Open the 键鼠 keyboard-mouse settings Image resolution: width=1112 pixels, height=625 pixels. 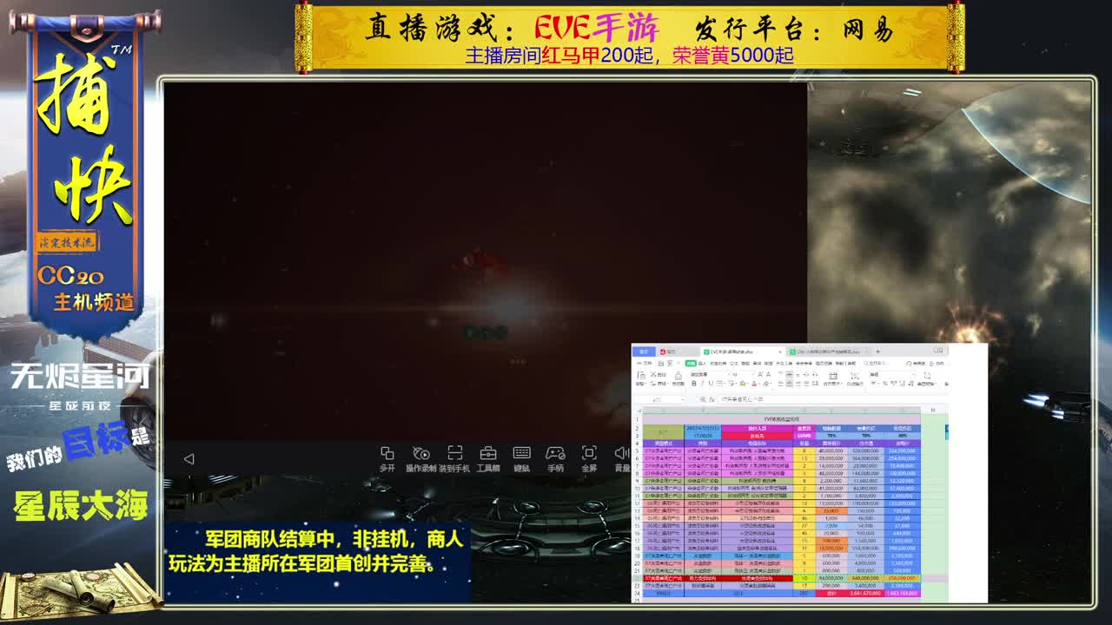[521, 458]
